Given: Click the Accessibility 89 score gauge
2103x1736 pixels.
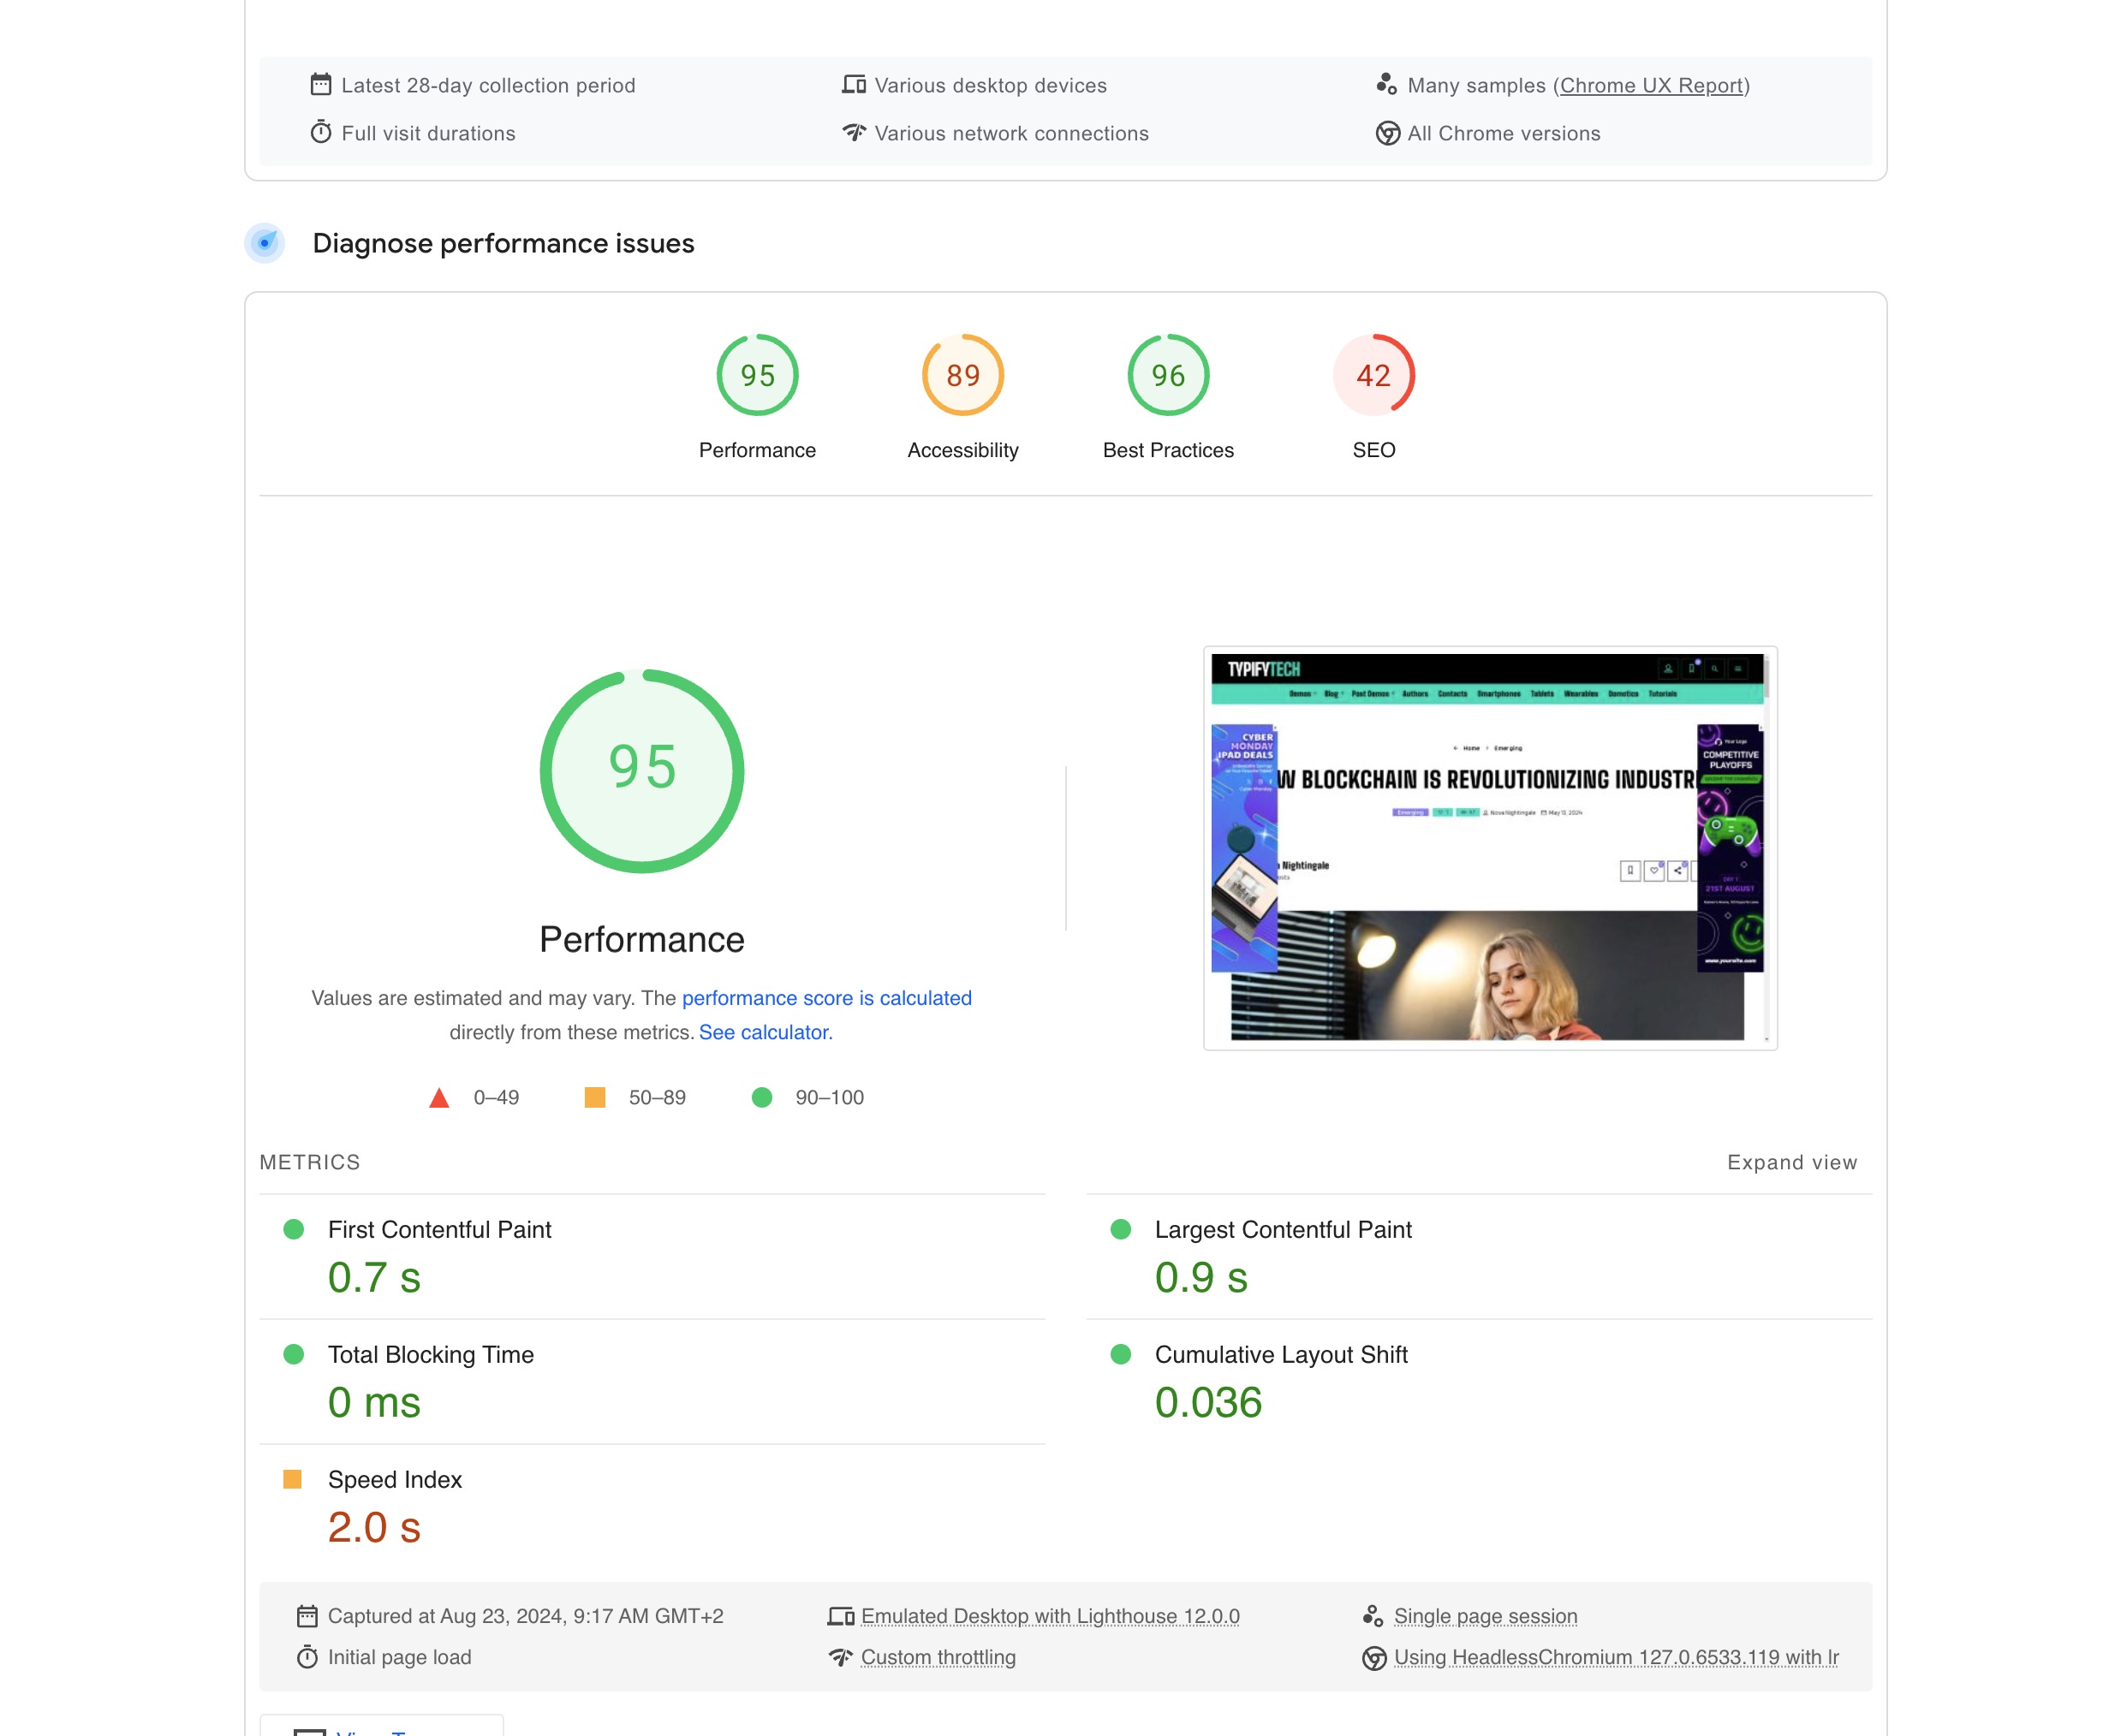Looking at the screenshot, I should coord(962,375).
